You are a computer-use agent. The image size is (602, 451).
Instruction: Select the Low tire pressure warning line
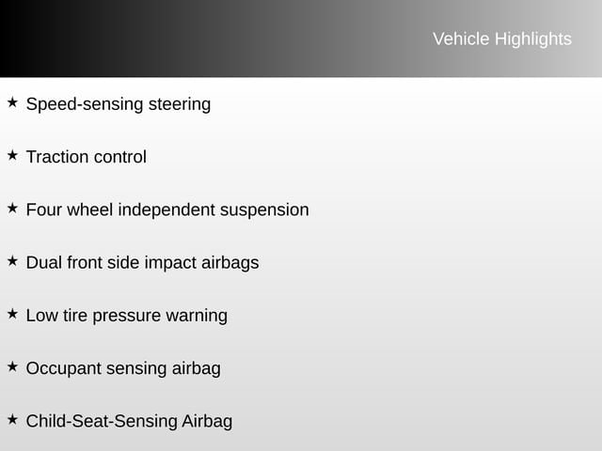126,316
